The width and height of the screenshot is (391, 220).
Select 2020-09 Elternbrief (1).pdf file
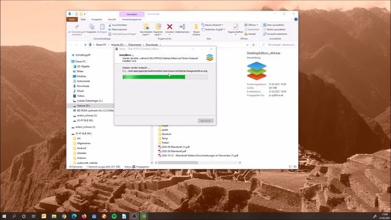coord(175,147)
